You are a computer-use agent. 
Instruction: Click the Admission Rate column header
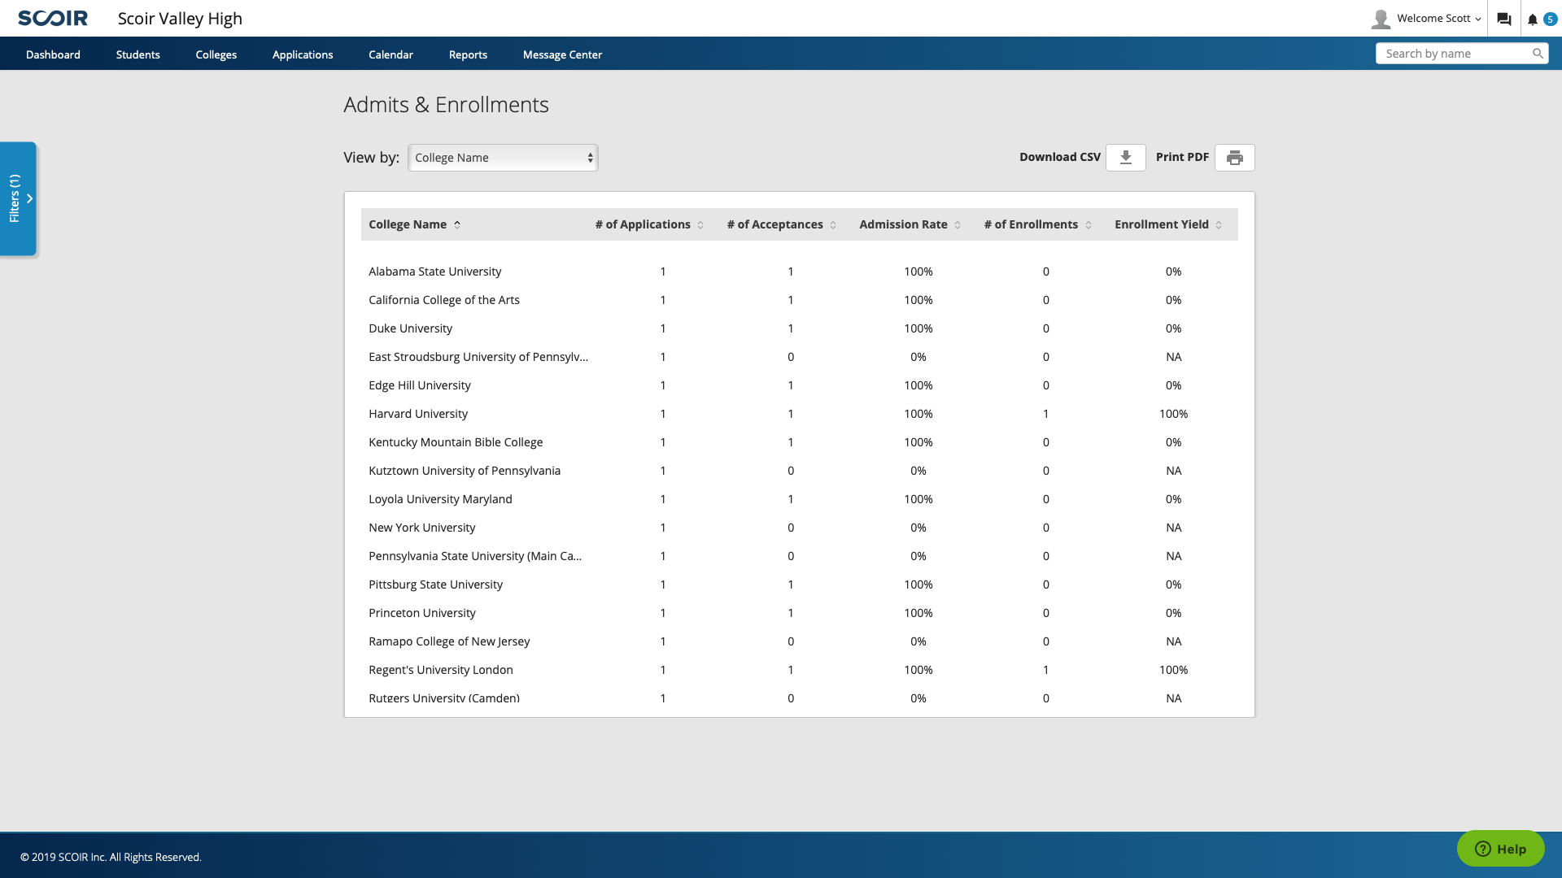(903, 224)
